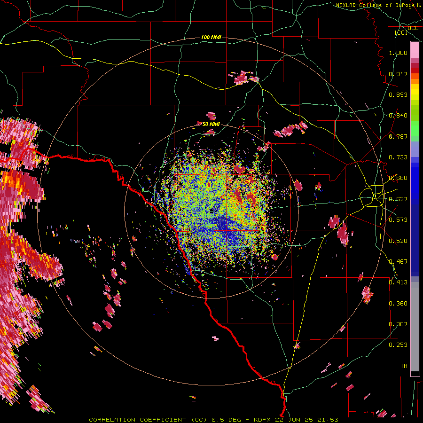The width and height of the screenshot is (423, 423).
Task: Click the 0.787 scale value
Action: (398, 136)
